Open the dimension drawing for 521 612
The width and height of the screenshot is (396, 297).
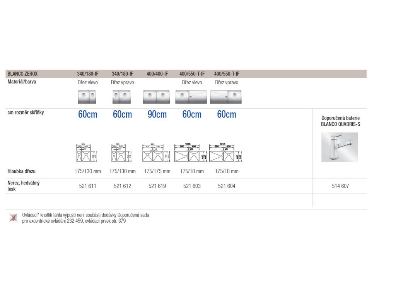tap(121, 153)
